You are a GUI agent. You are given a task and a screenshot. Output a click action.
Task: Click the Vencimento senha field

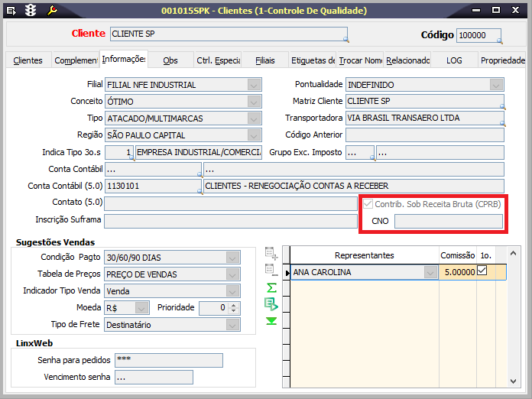tap(154, 377)
